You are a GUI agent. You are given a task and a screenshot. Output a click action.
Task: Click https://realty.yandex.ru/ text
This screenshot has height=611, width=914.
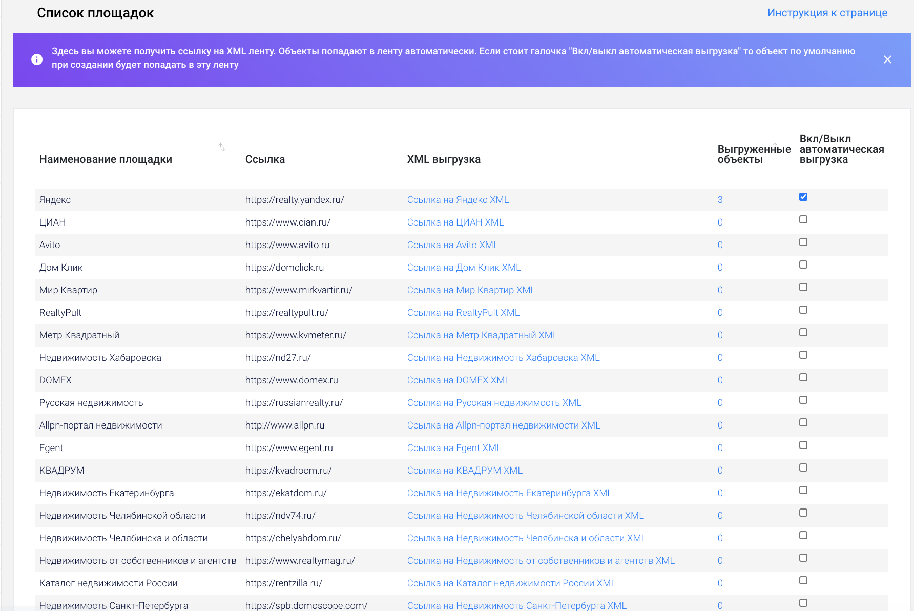[295, 200]
